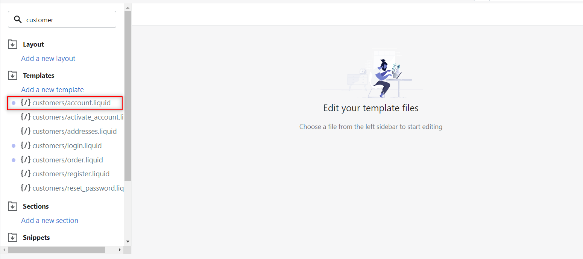Click the sidebar scroll left arrow

(x=4, y=250)
